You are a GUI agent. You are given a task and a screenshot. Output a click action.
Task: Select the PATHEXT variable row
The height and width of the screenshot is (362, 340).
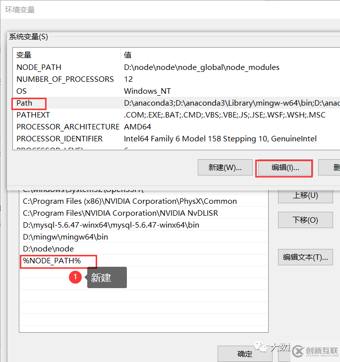point(176,115)
